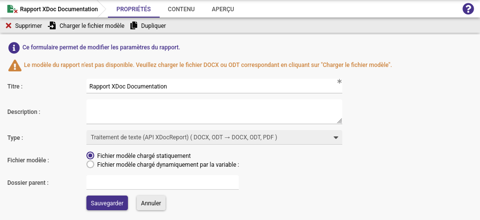Open the APERÇU tab

coord(223,9)
